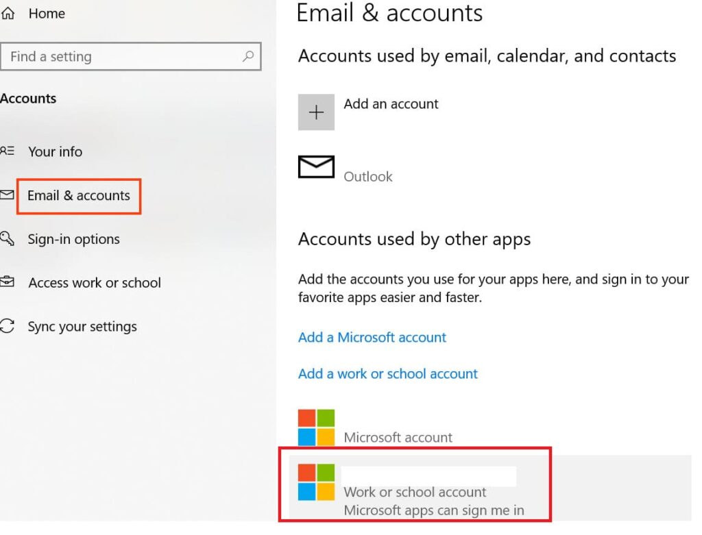The width and height of the screenshot is (702, 535).
Task: Click the Home house icon
Action: click(x=8, y=13)
